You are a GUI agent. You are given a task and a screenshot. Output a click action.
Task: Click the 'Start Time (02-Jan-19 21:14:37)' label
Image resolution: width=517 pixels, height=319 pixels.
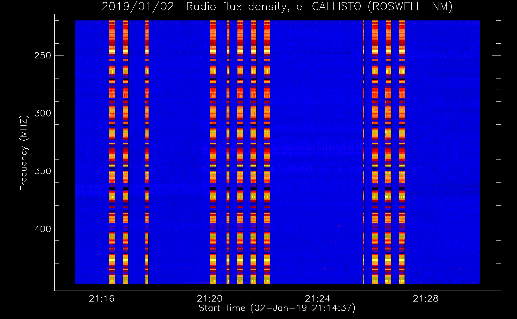pyautogui.click(x=277, y=308)
